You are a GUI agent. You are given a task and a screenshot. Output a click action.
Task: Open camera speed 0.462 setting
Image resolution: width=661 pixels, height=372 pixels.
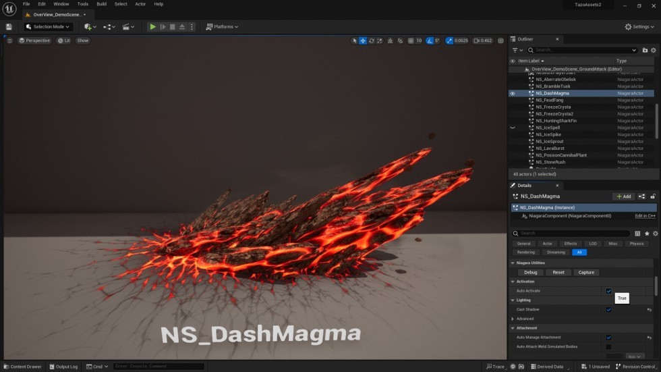[x=483, y=41]
